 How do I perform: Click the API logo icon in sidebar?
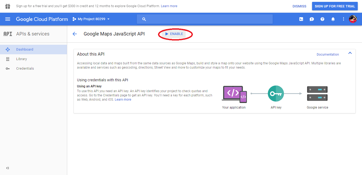tap(8, 34)
